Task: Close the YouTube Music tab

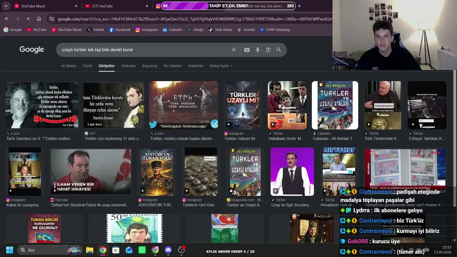Action: click(76, 6)
